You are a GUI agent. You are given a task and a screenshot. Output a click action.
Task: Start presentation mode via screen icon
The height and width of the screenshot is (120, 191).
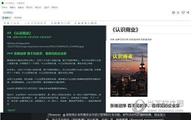point(183,12)
